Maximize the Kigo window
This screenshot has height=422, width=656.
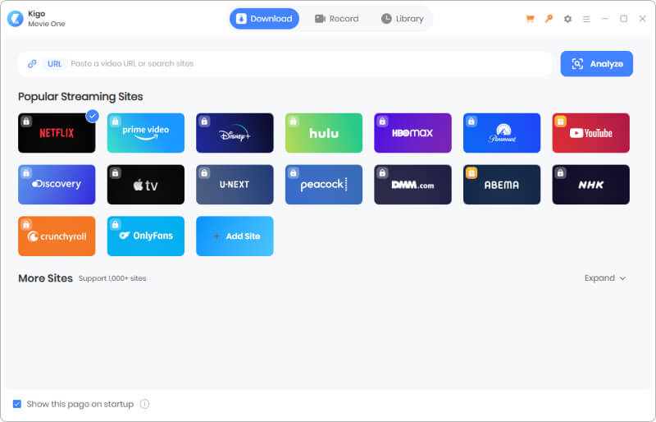tap(624, 19)
